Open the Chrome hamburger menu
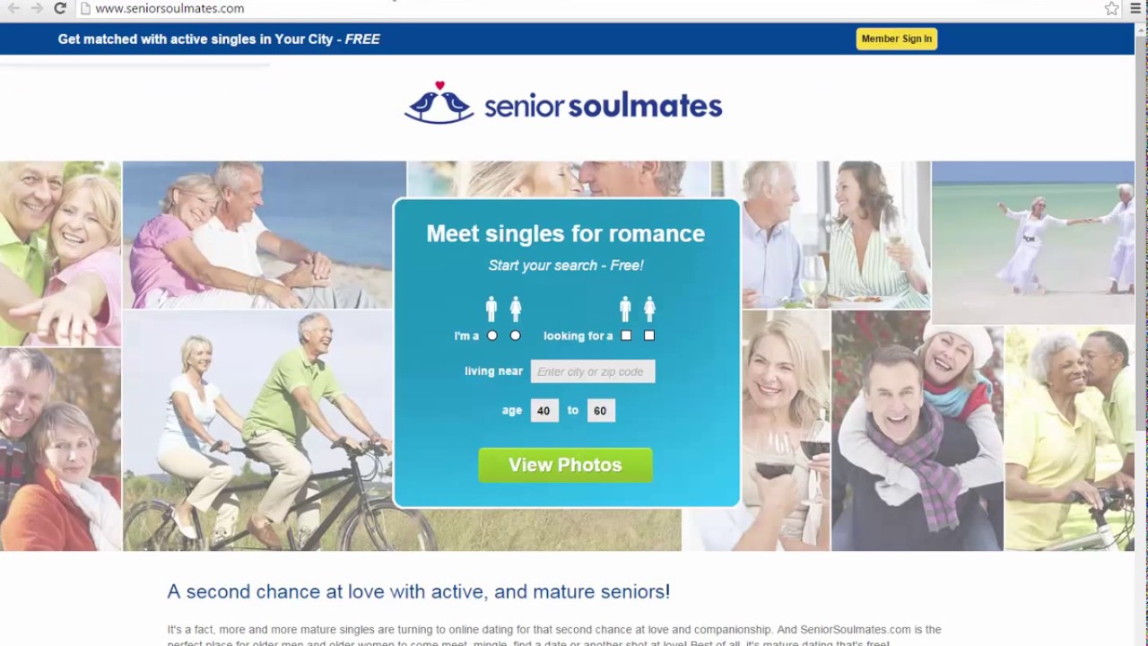The height and width of the screenshot is (646, 1148). (x=1135, y=8)
